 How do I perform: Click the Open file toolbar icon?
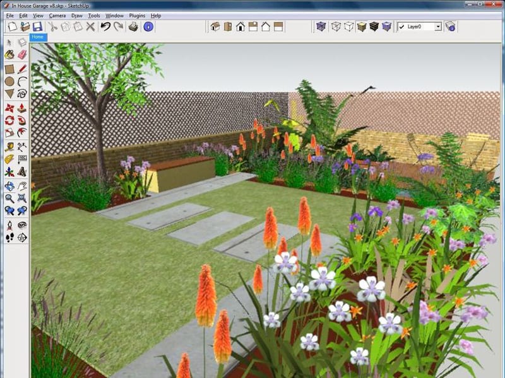click(x=25, y=26)
